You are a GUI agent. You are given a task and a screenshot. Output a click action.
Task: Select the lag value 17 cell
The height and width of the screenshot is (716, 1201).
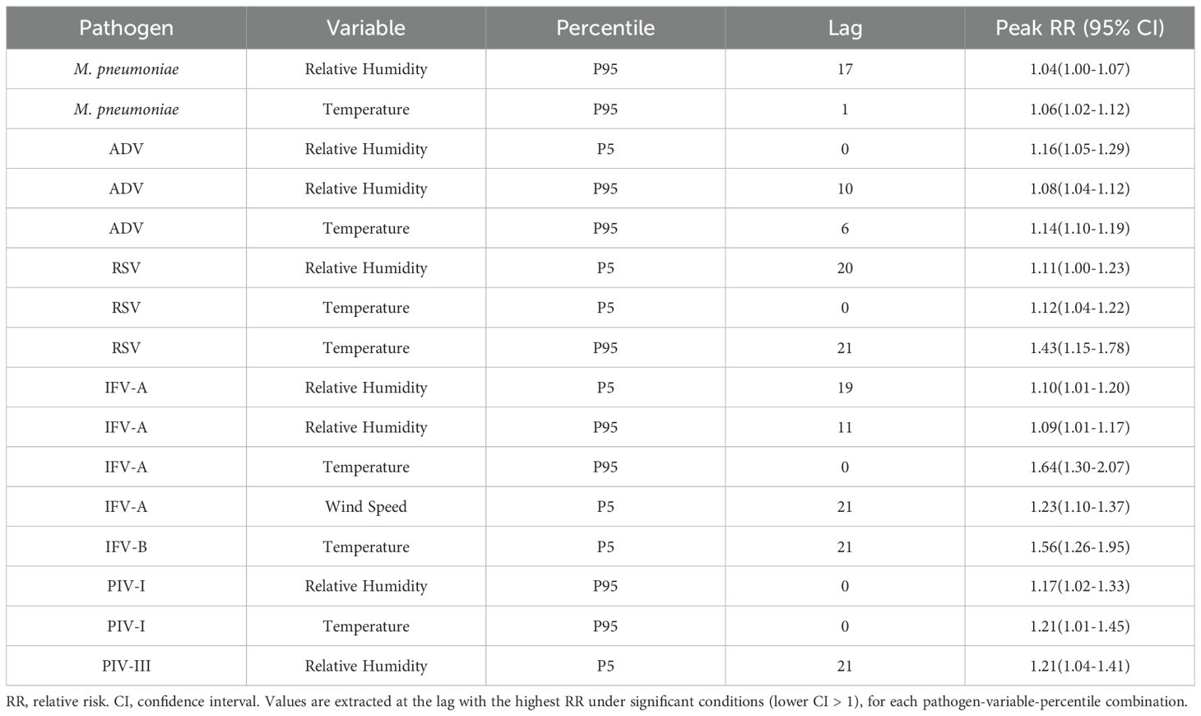pyautogui.click(x=845, y=69)
